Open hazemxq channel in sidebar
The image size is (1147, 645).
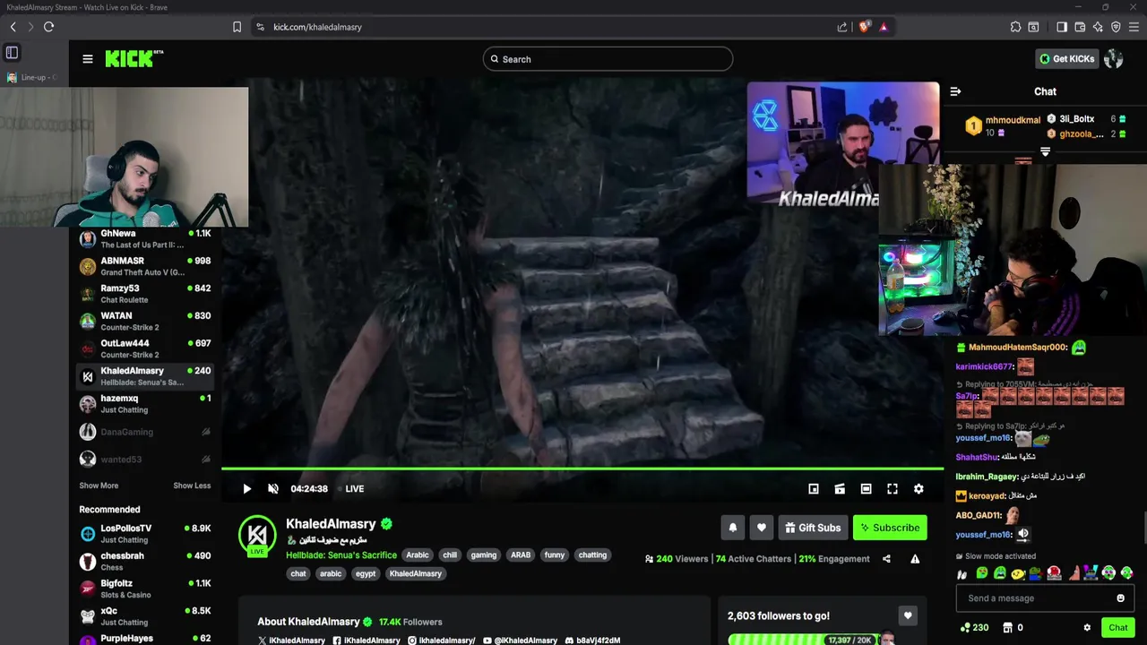tap(145, 404)
